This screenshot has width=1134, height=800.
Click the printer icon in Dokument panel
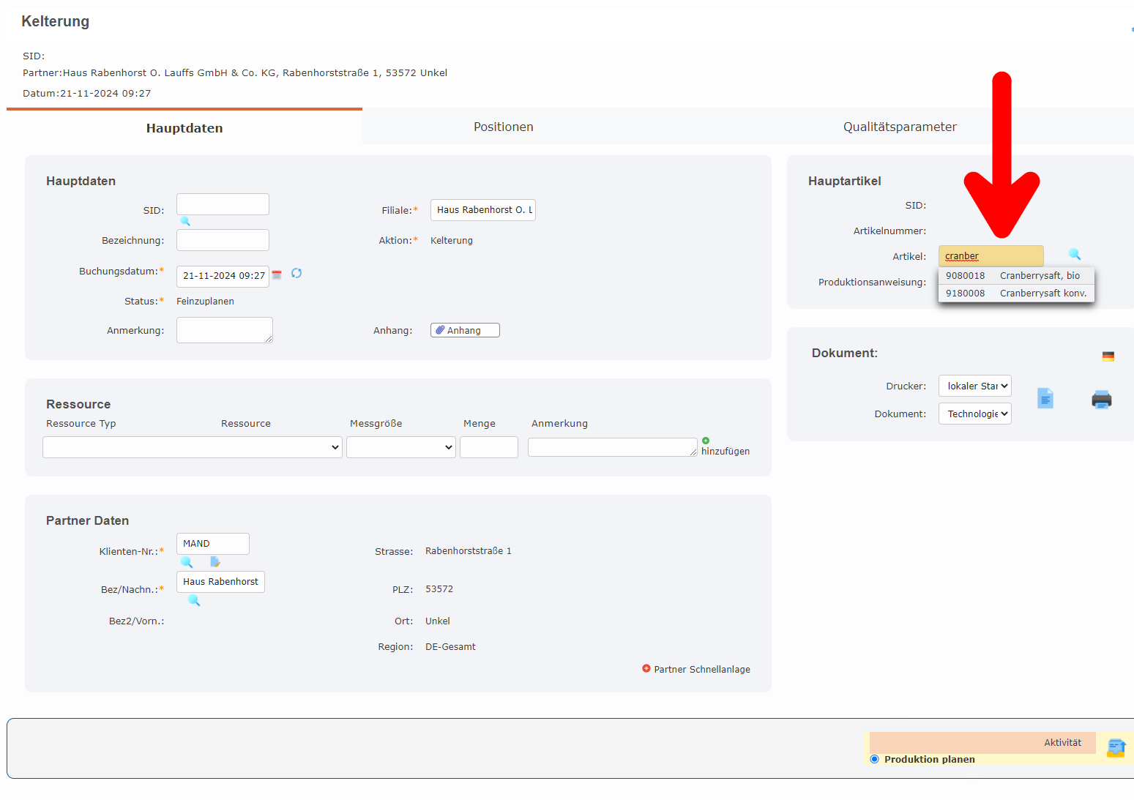tap(1101, 400)
